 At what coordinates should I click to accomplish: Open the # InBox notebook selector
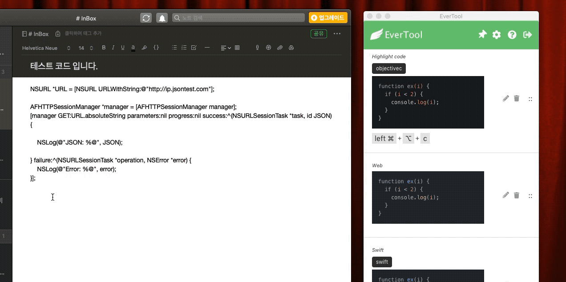coord(35,34)
